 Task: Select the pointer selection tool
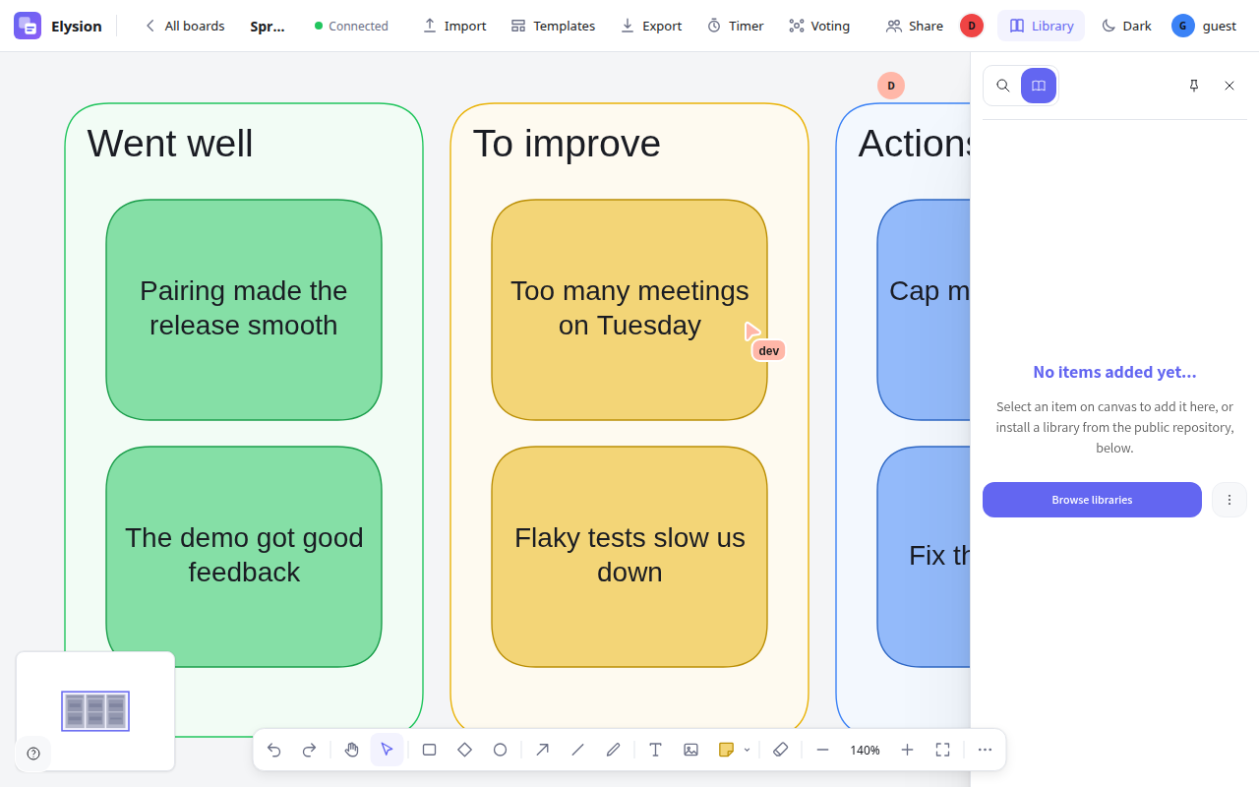coord(387,750)
